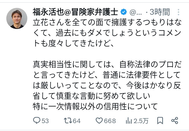Click the display name 福永活也@冒険家弁護士
This screenshot has width=189, height=131.
[76, 12]
